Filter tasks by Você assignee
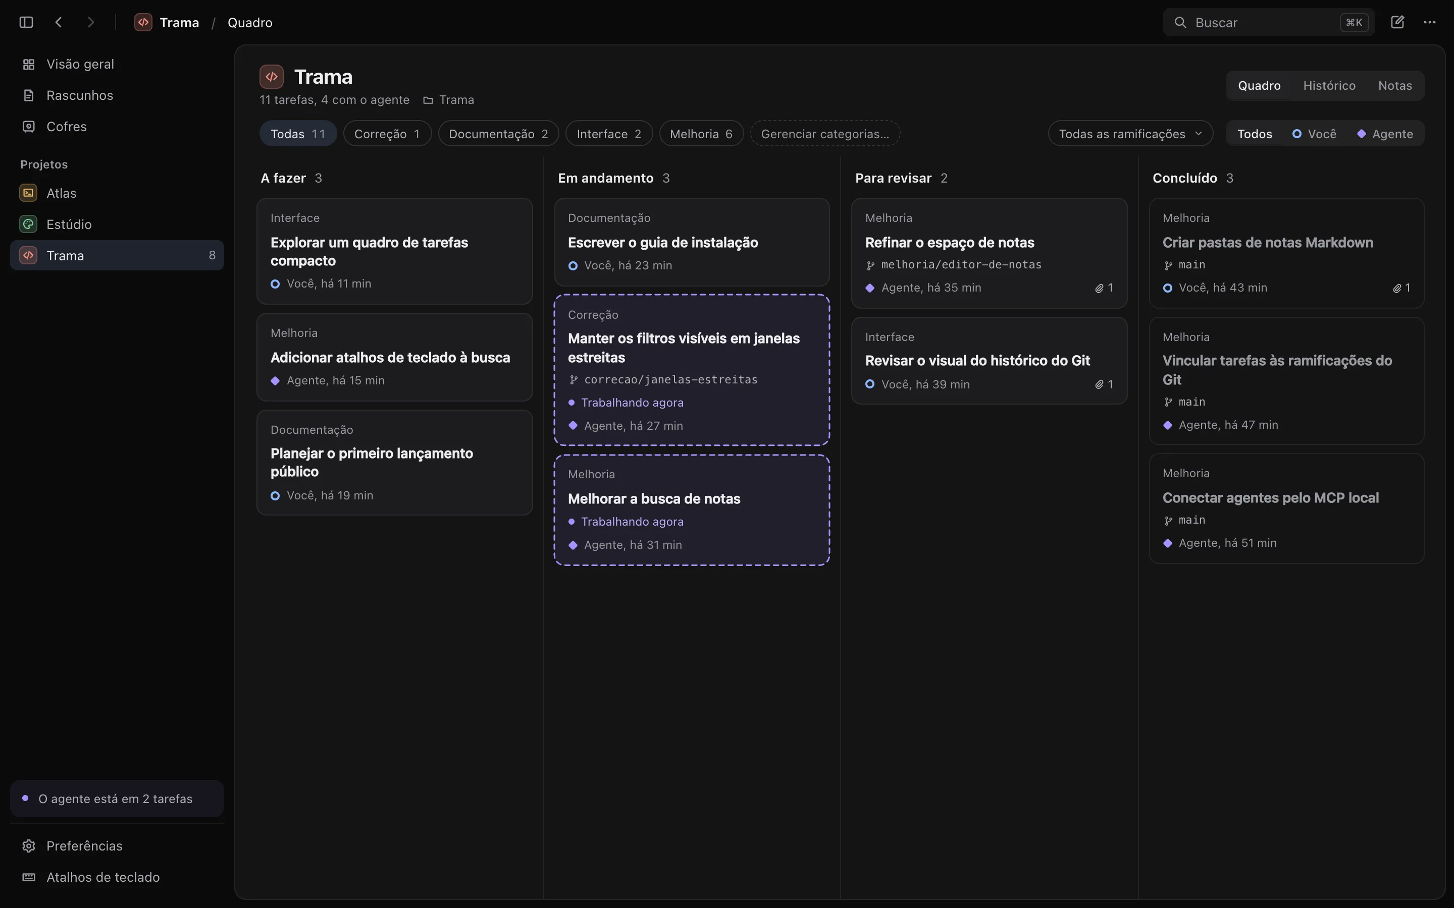Screen dimensions: 1454x908 point(1314,134)
